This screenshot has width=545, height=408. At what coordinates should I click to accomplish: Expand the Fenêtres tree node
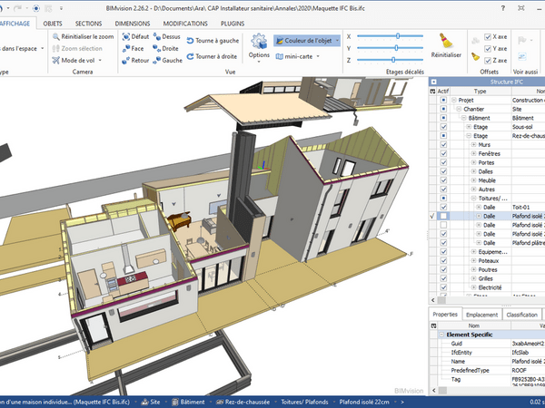pos(473,155)
